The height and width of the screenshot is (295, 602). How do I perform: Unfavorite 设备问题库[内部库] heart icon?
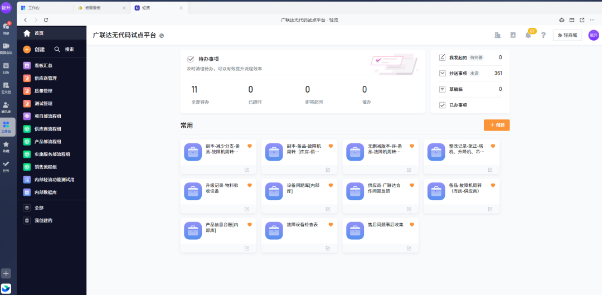331,185
